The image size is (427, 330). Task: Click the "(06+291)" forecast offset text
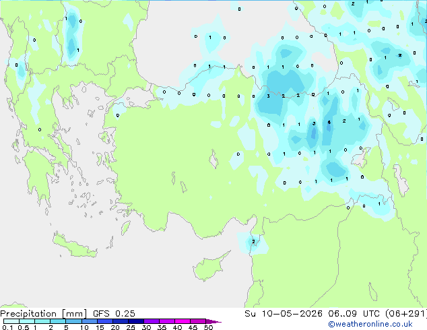pyautogui.click(x=405, y=314)
